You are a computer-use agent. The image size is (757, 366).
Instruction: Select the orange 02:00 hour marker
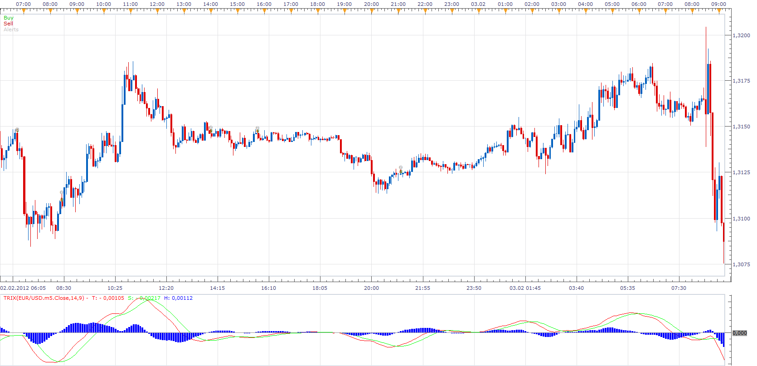coord(532,10)
